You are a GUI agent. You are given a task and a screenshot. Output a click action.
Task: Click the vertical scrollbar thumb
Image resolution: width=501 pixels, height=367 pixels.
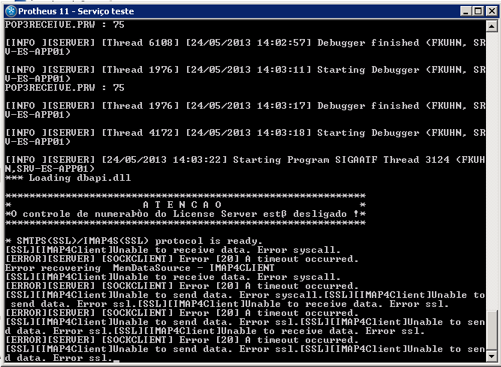click(491, 330)
